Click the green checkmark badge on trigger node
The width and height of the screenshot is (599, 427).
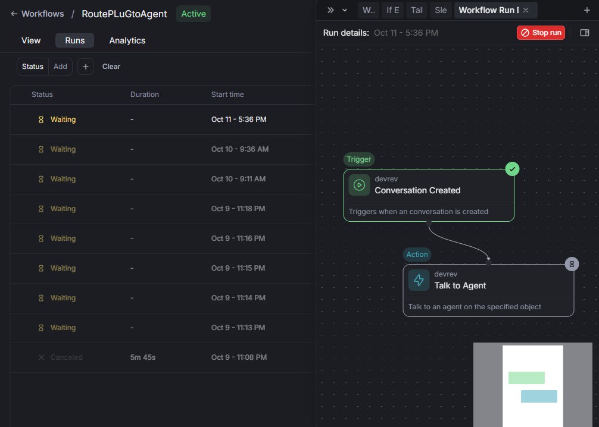(513, 169)
